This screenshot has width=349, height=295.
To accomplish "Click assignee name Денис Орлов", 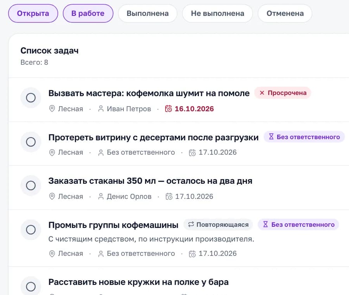I will click(129, 197).
